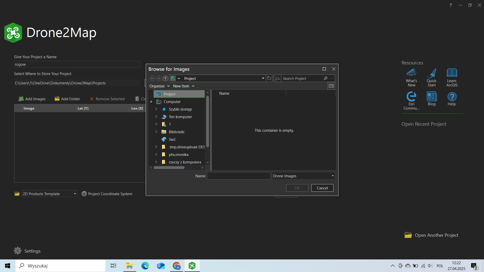Click the help question mark in title bar
The height and width of the screenshot is (272, 484).
click(450, 5)
